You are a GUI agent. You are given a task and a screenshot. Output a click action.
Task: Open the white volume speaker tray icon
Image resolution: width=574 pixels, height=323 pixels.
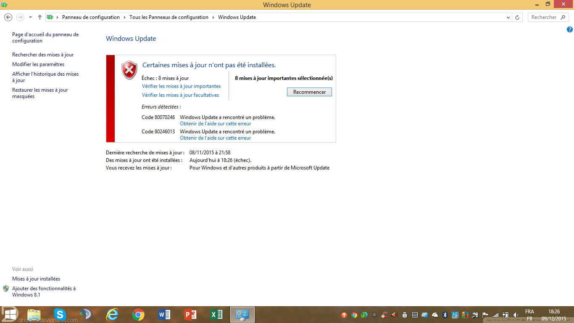[516, 315]
